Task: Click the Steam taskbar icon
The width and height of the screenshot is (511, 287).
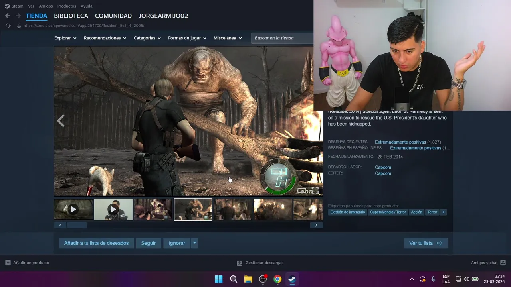Action: point(292,279)
